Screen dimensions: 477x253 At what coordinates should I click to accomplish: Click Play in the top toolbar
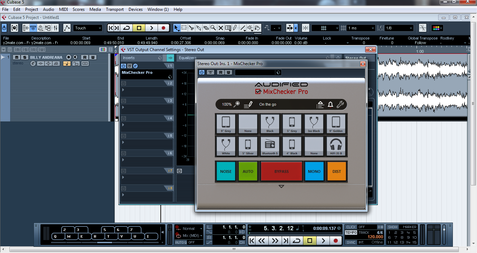pos(151,28)
